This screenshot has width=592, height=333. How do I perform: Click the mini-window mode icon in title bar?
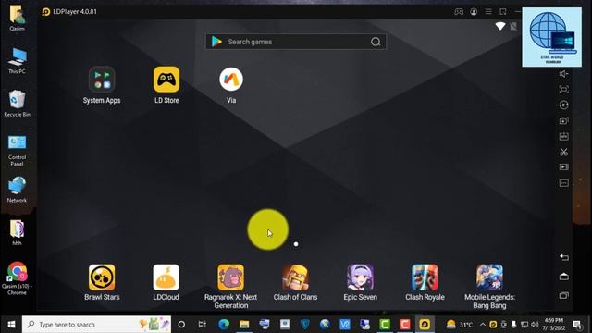(503, 12)
